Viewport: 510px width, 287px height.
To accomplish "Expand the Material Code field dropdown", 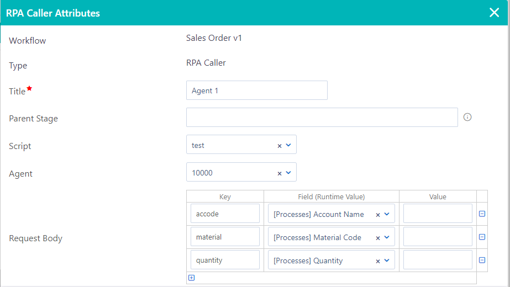I will [387, 237].
